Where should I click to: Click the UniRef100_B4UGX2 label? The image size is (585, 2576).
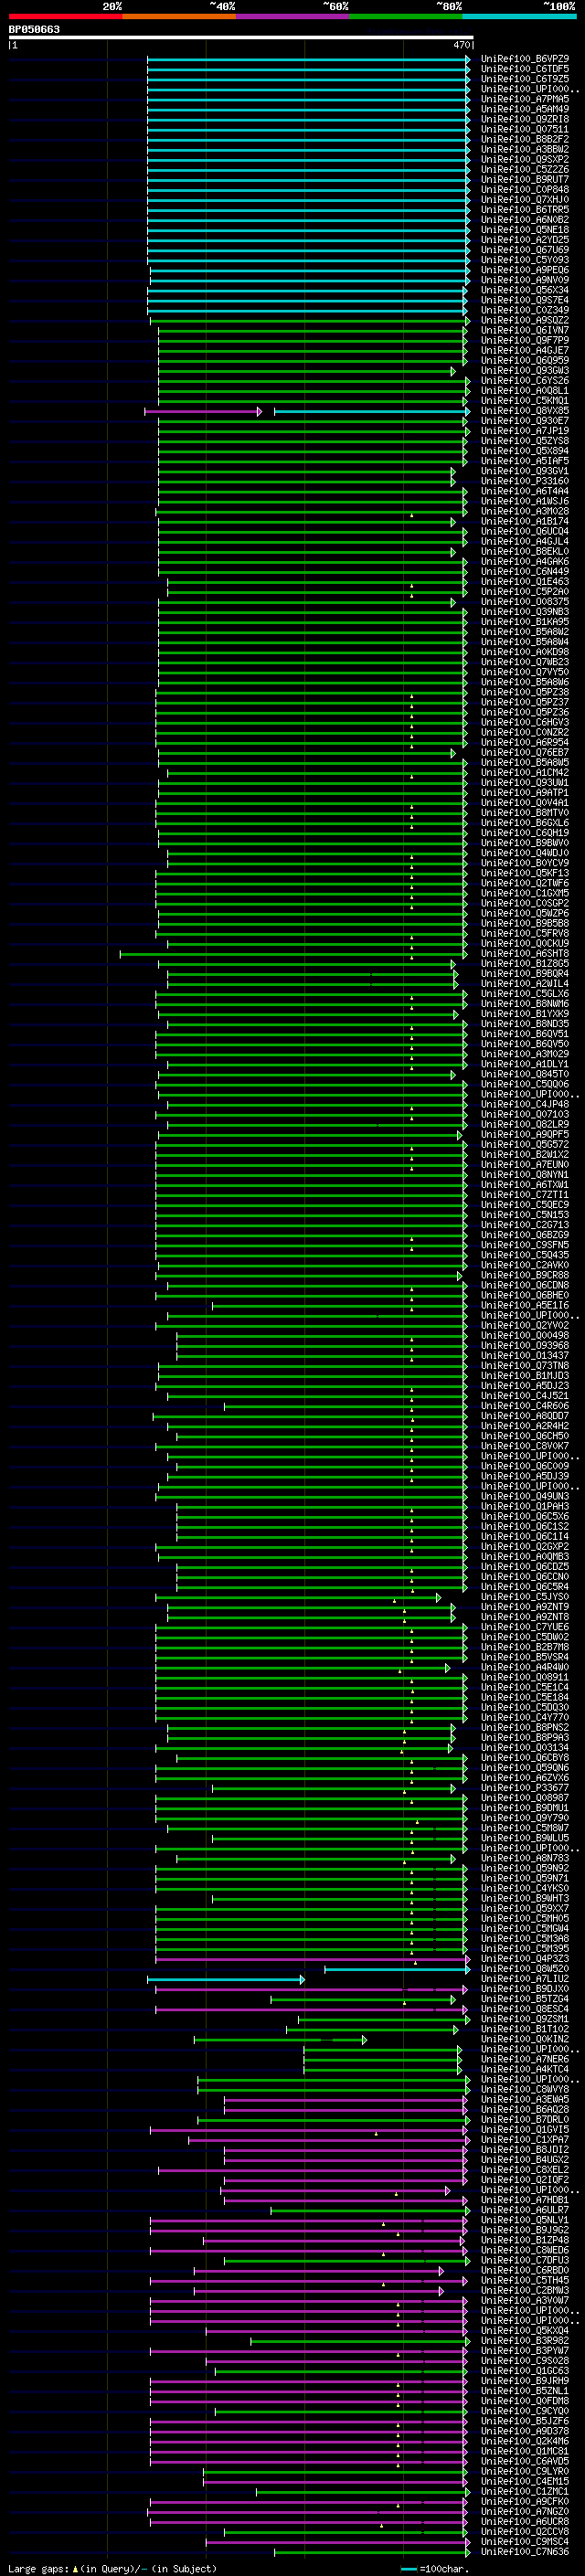click(x=524, y=2158)
